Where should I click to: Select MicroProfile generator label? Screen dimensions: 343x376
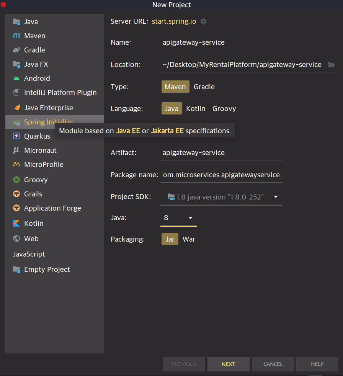[44, 164]
